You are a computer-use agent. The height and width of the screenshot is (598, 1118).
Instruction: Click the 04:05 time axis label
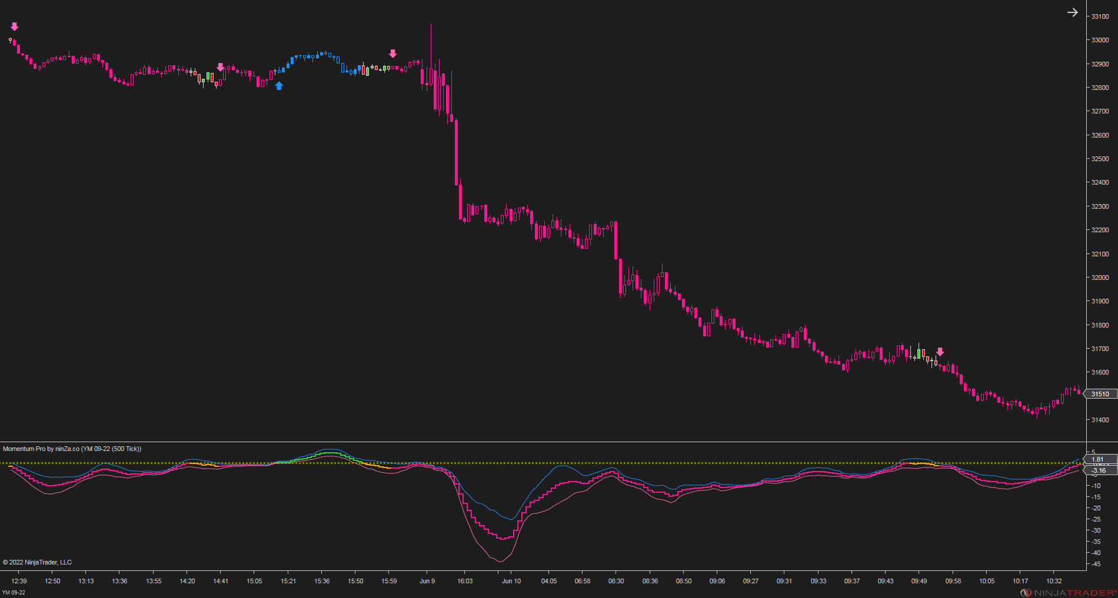pos(549,581)
